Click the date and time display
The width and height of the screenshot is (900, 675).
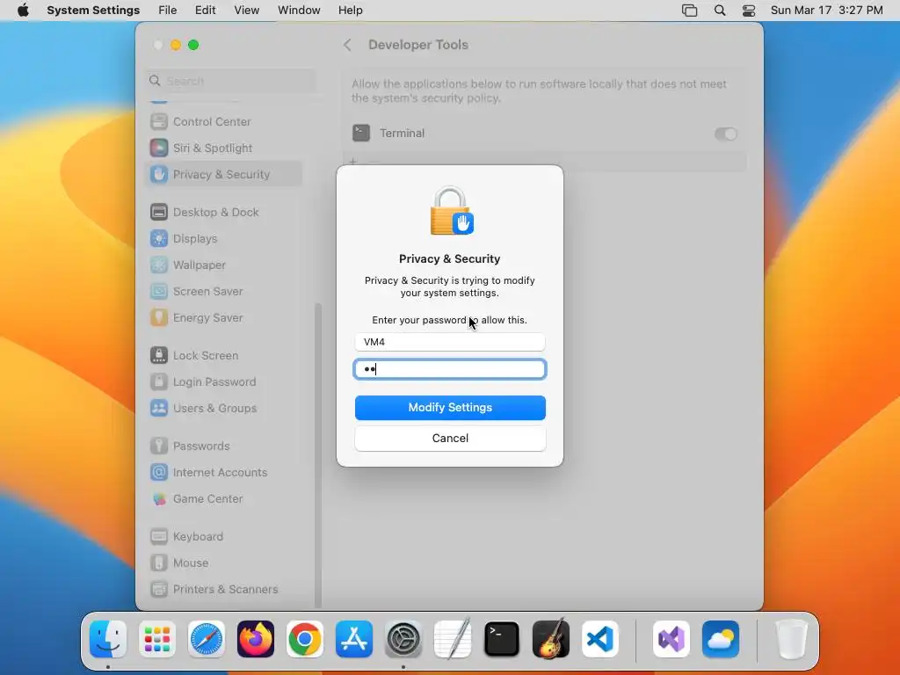pos(826,11)
